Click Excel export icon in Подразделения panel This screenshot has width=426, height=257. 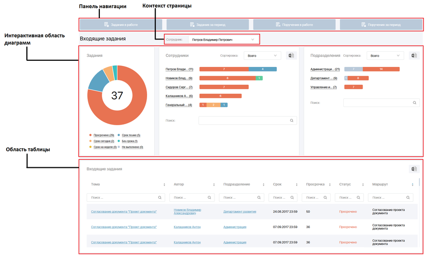click(414, 56)
